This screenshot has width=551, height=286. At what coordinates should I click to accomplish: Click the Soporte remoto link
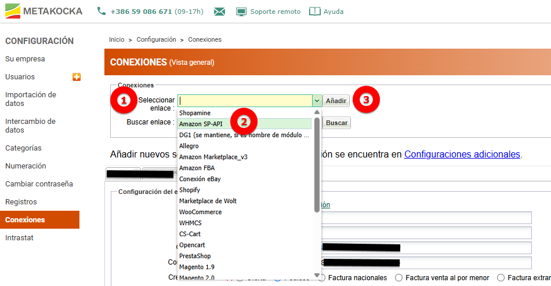click(x=275, y=12)
